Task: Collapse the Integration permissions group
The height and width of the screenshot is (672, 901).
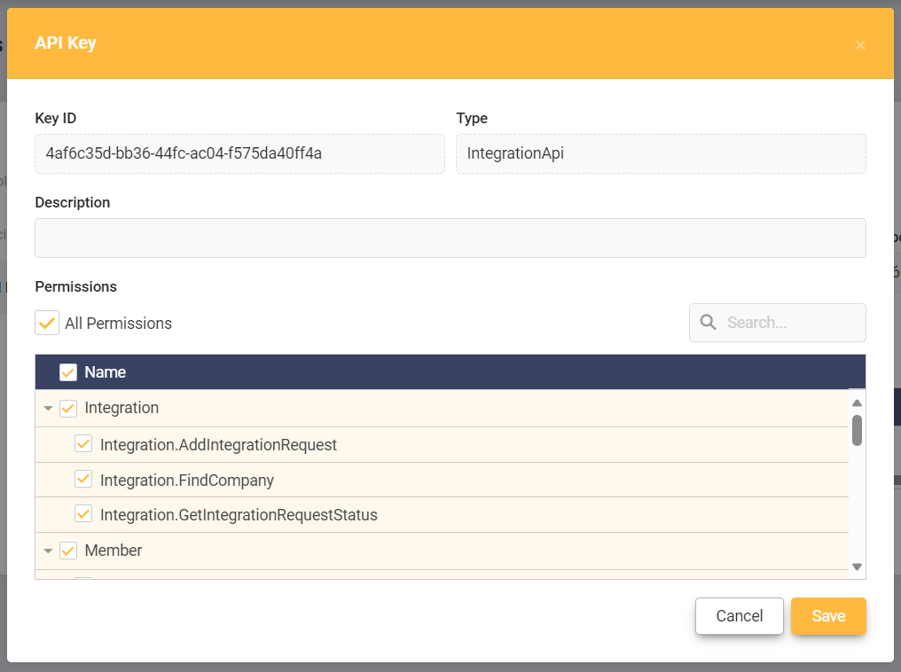Action: click(48, 408)
